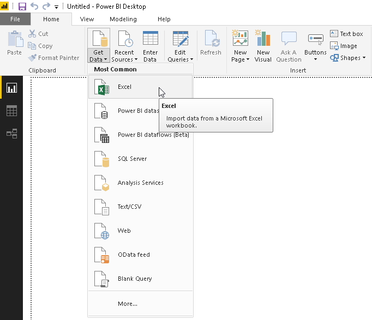372x320 pixels.
Task: Select the Web data source option
Action: click(x=124, y=231)
